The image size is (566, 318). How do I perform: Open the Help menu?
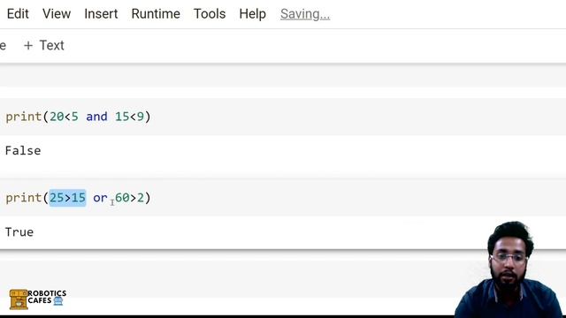(253, 14)
